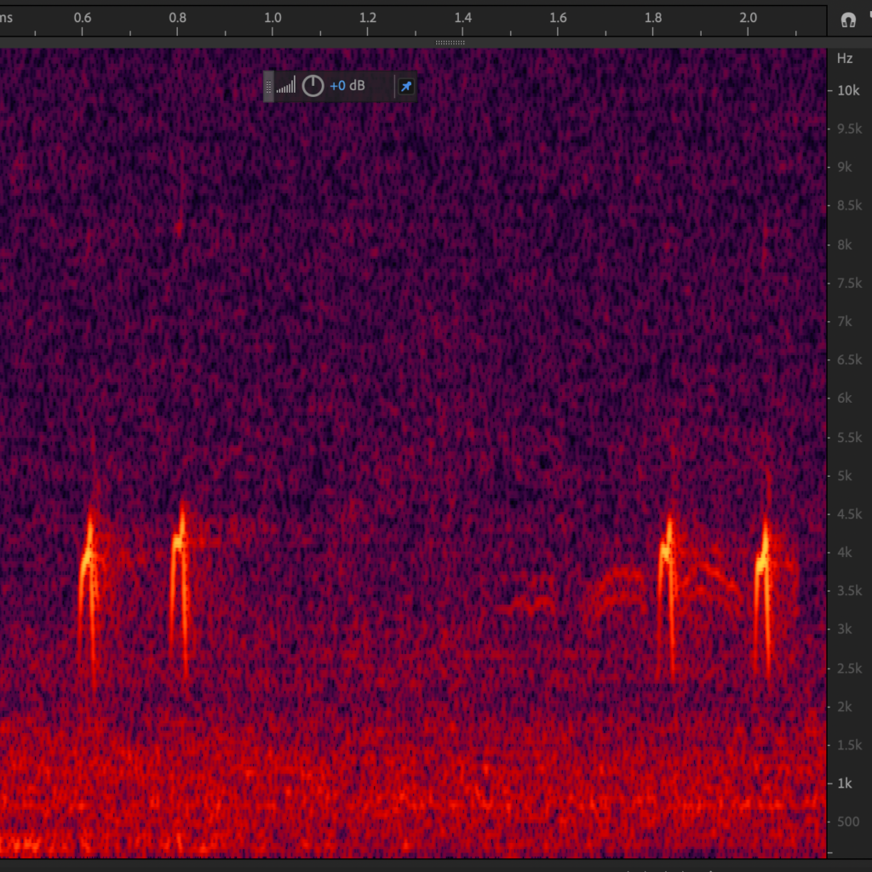
Task: Click the 3k label on the frequency scale
Action: [844, 629]
